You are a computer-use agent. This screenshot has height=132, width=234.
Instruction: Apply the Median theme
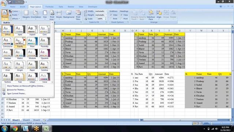8,54
